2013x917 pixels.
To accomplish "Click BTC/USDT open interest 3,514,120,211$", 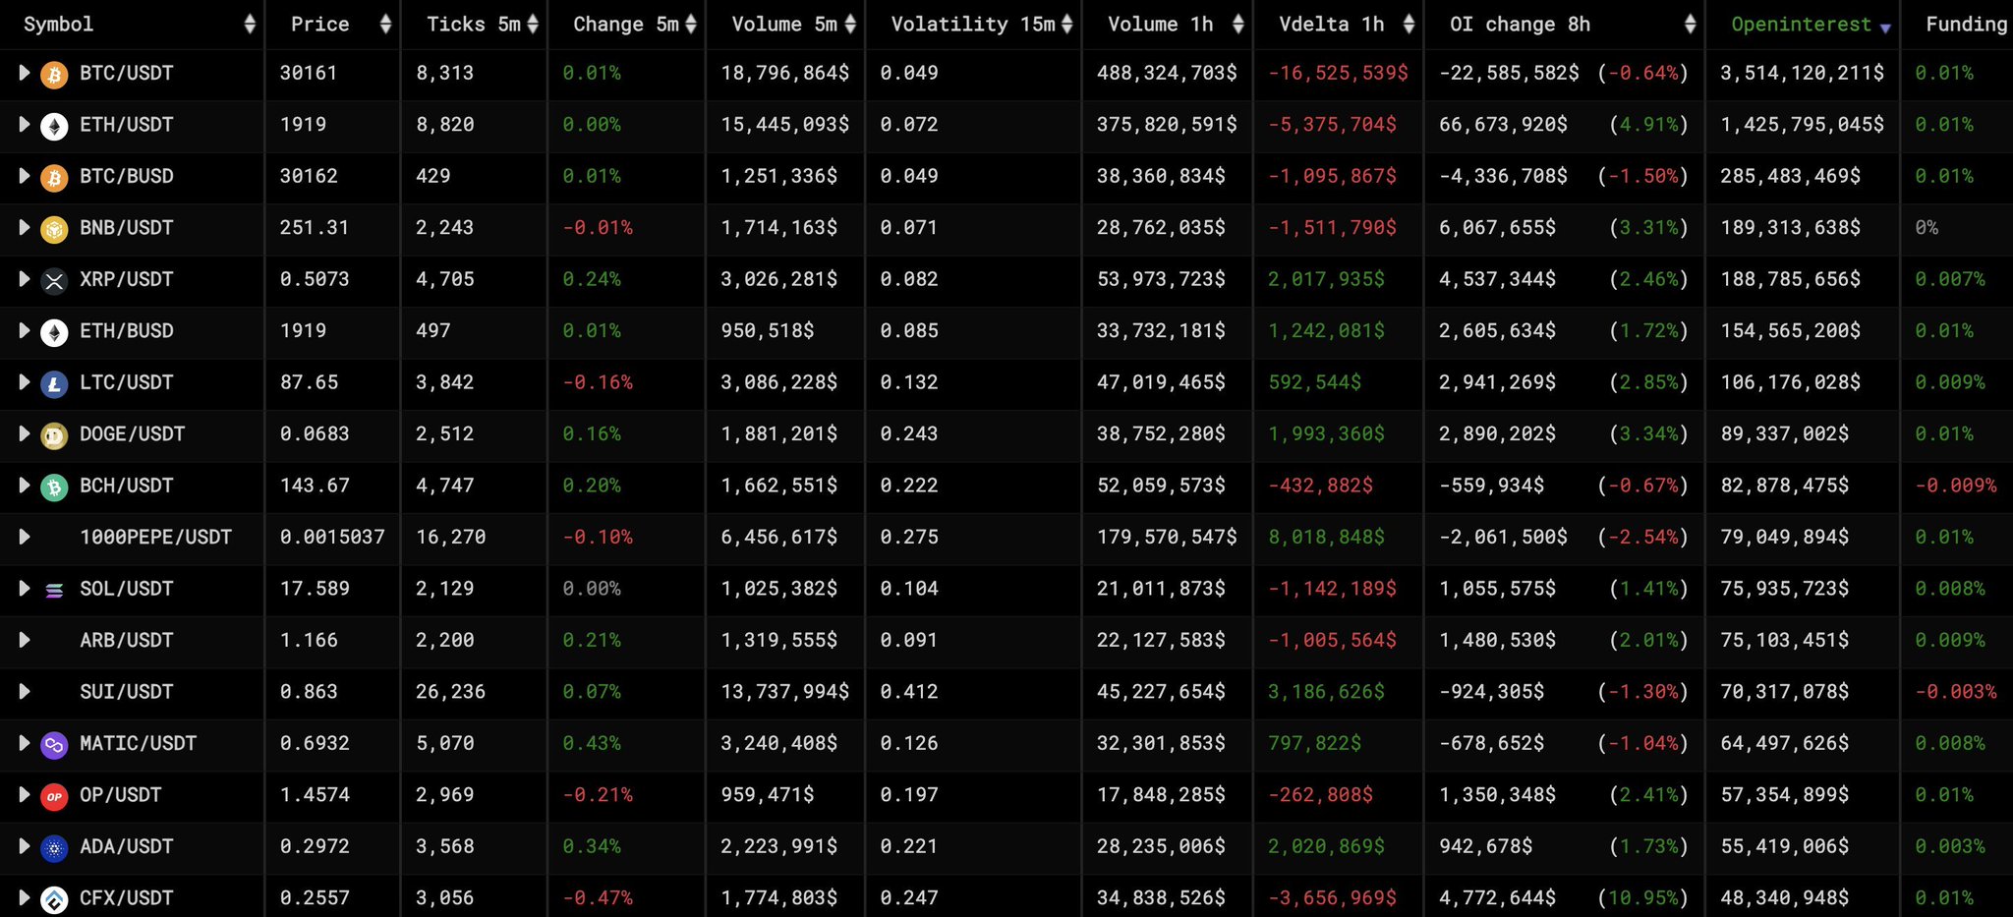I will [x=1803, y=73].
